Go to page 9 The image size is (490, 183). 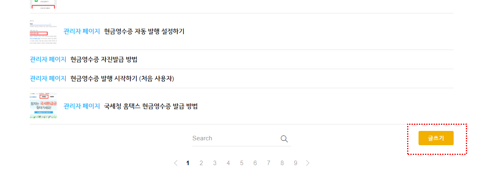pyautogui.click(x=296, y=163)
